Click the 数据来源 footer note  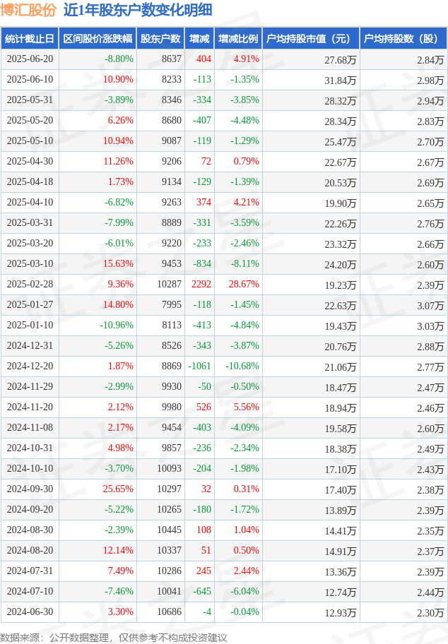click(114, 638)
